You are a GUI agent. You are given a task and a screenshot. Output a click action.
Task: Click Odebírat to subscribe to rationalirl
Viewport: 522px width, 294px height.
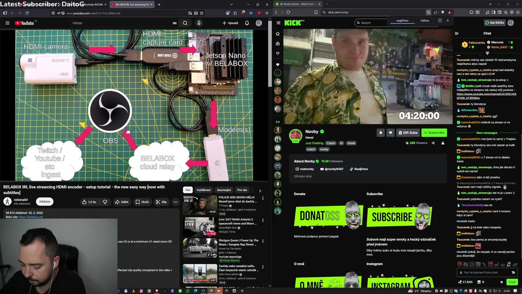click(x=45, y=201)
